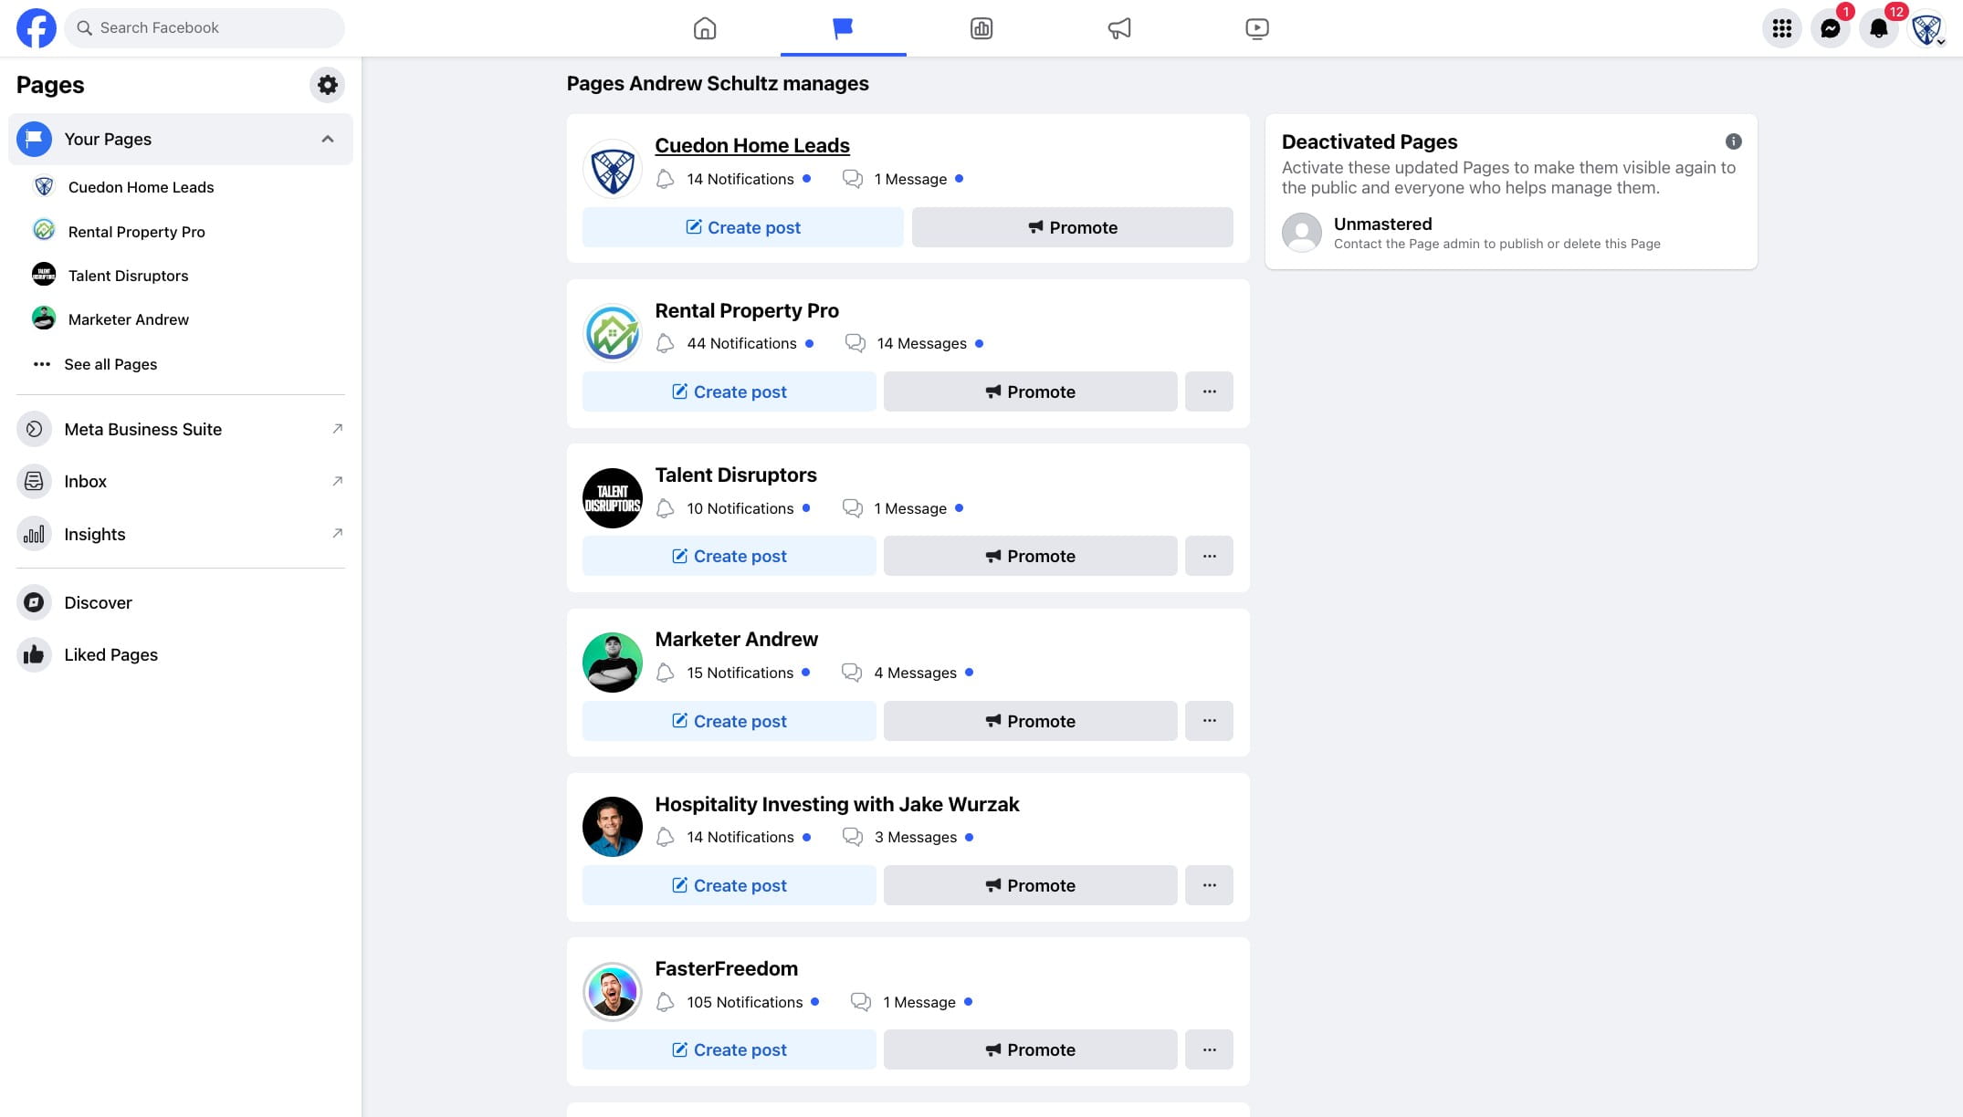Promote Marketer Andrew page

[x=1031, y=721]
